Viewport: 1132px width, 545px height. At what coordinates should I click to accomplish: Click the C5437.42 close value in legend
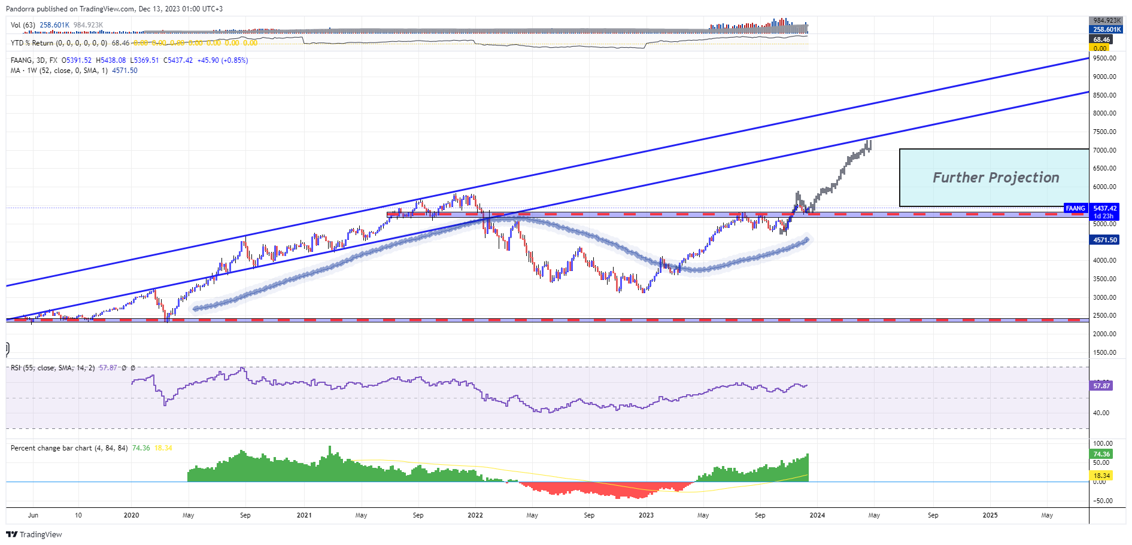pyautogui.click(x=178, y=60)
